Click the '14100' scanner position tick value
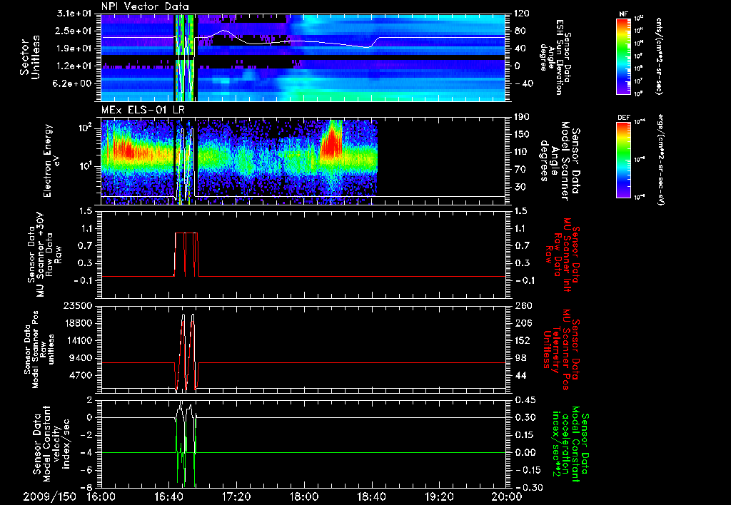 point(77,340)
